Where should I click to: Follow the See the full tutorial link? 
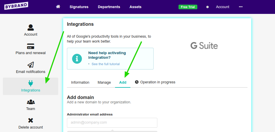105,64
